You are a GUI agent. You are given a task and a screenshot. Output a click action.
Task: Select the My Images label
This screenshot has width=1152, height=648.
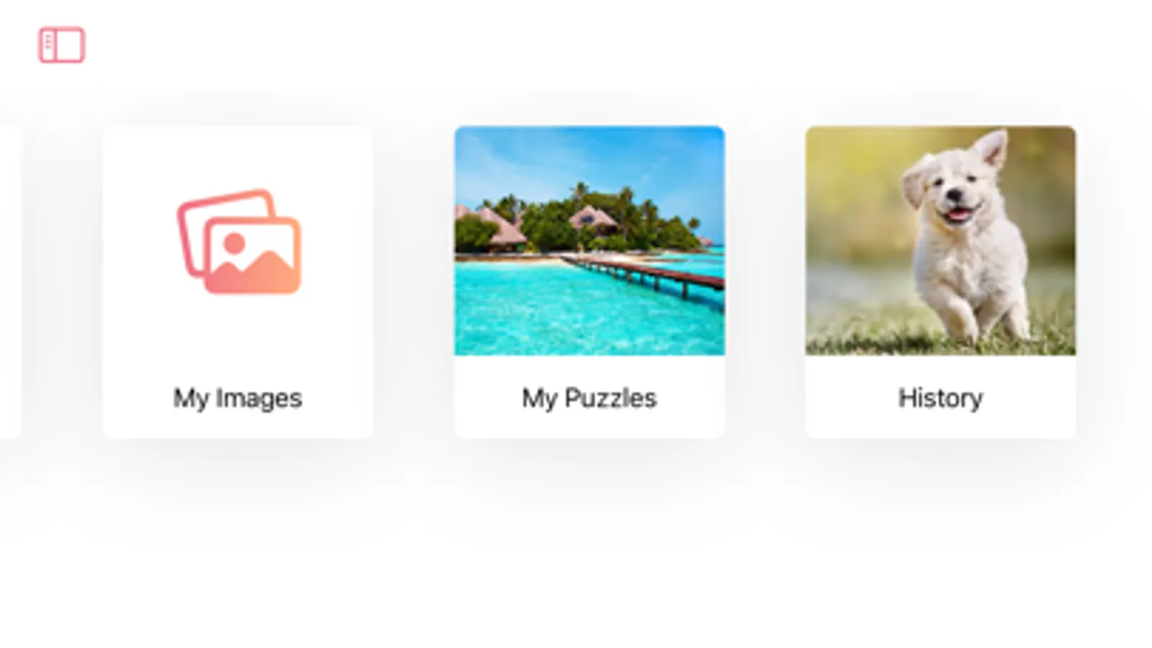tap(238, 398)
